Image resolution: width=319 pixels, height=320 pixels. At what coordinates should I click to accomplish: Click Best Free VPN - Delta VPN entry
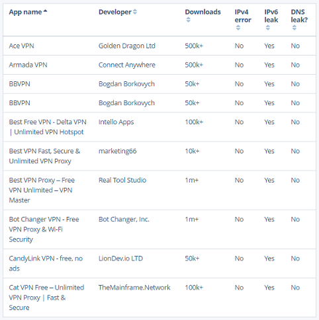point(48,127)
